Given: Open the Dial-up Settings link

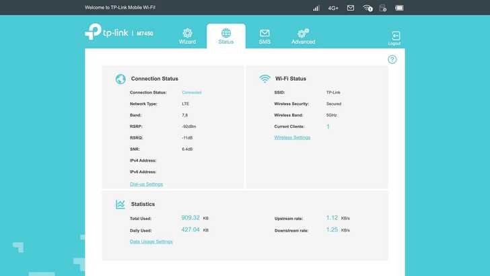Looking at the screenshot, I should tap(146, 184).
